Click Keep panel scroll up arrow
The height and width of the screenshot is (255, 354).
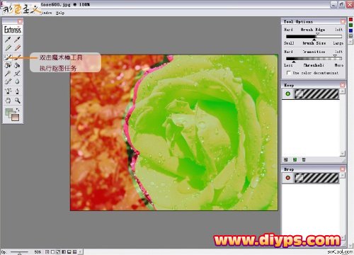(x=343, y=91)
